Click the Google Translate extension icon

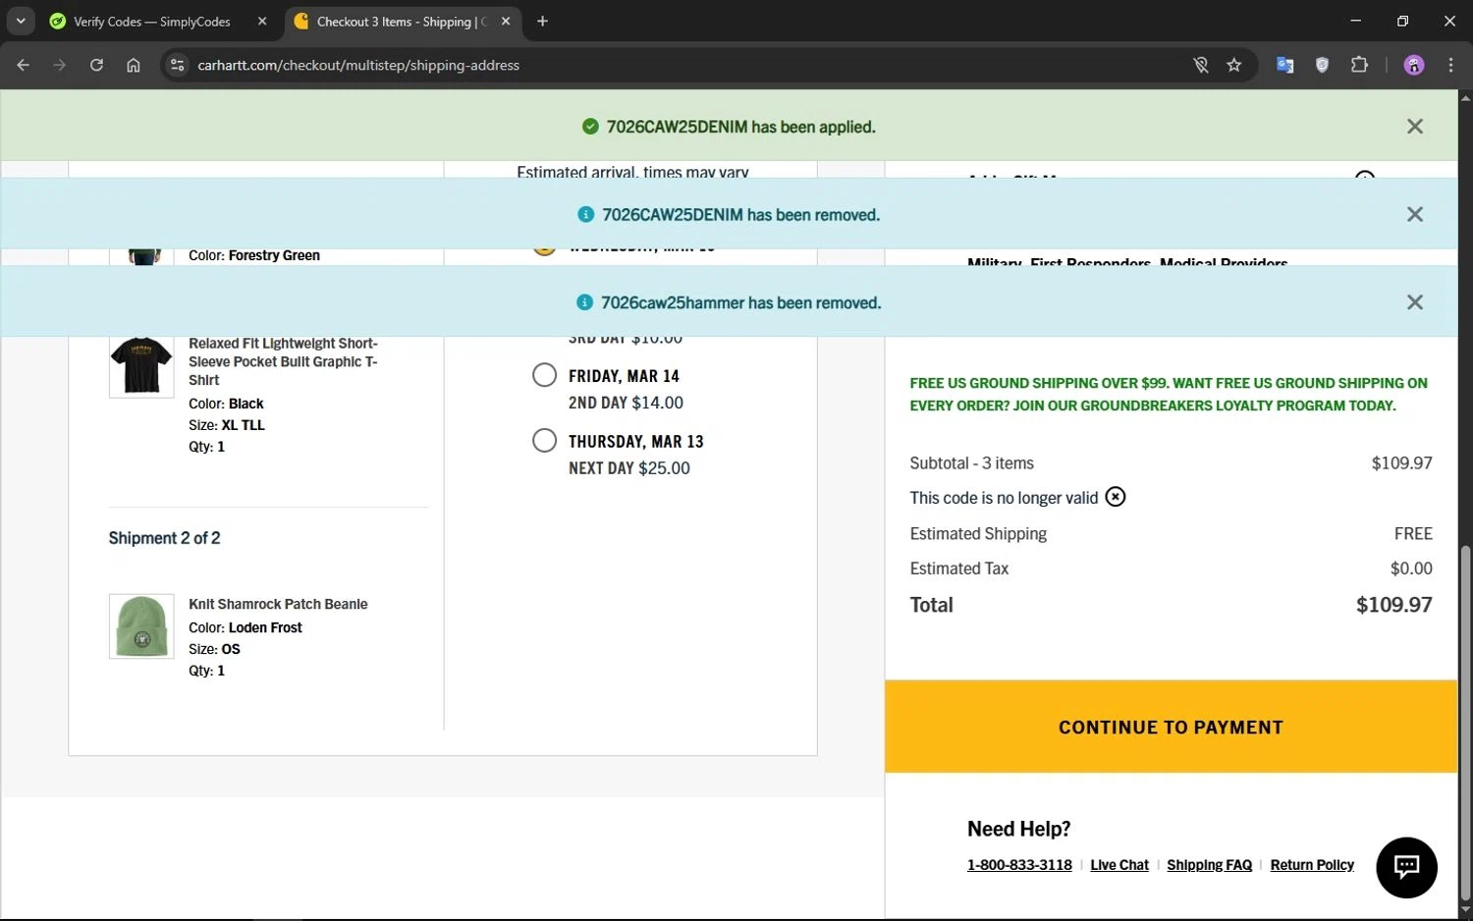tap(1284, 66)
